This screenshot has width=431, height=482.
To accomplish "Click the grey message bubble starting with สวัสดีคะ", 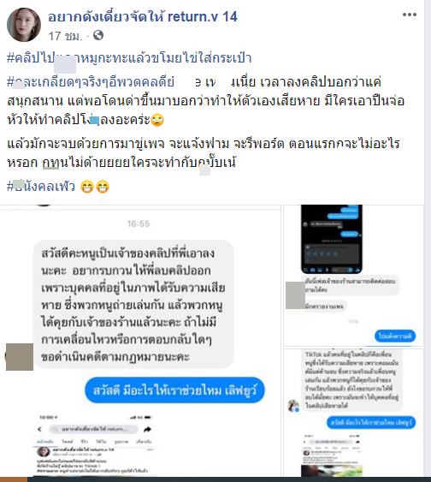I will pos(133,304).
